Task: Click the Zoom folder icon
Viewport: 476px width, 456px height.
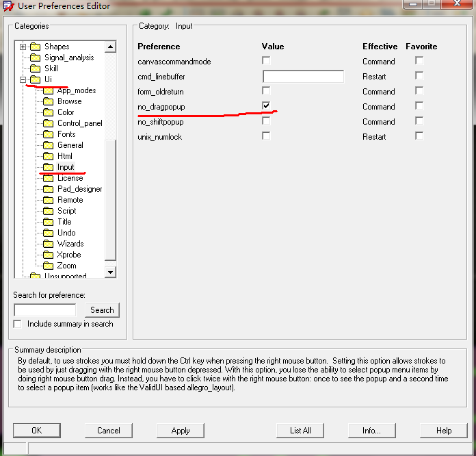Action: click(48, 266)
